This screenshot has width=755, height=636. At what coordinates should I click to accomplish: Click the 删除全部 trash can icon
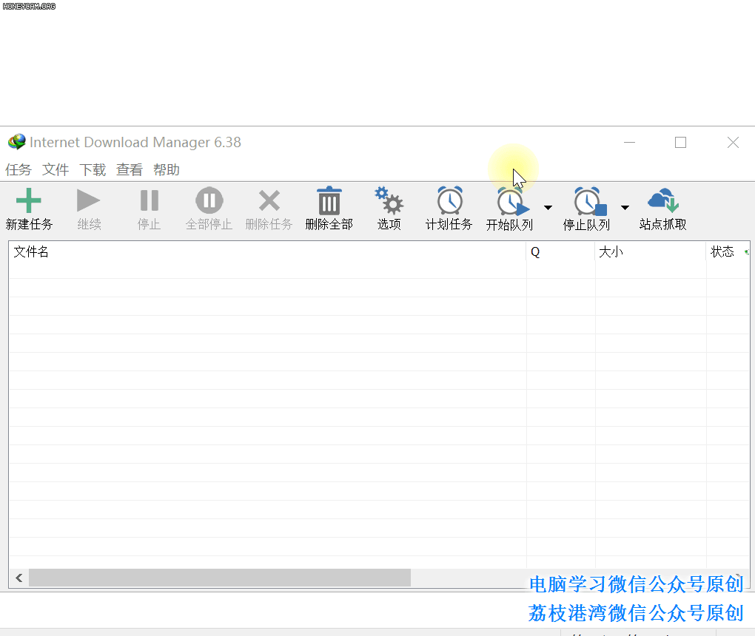click(x=329, y=201)
